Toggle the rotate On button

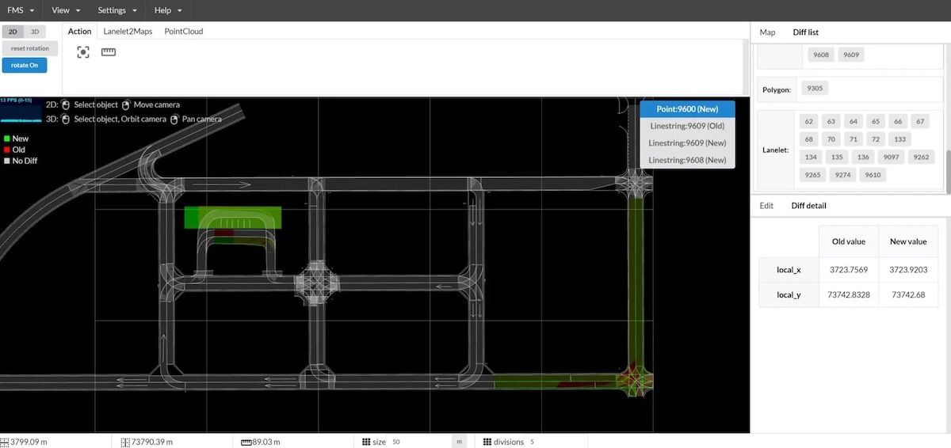[x=24, y=65]
